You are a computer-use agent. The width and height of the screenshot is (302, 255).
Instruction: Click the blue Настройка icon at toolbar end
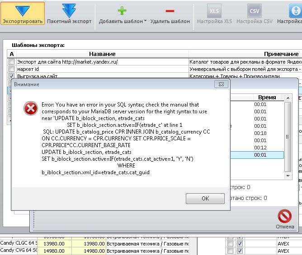coord(295,11)
